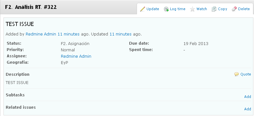
Task: Click the documents icon for Copy
Action: pos(214,9)
